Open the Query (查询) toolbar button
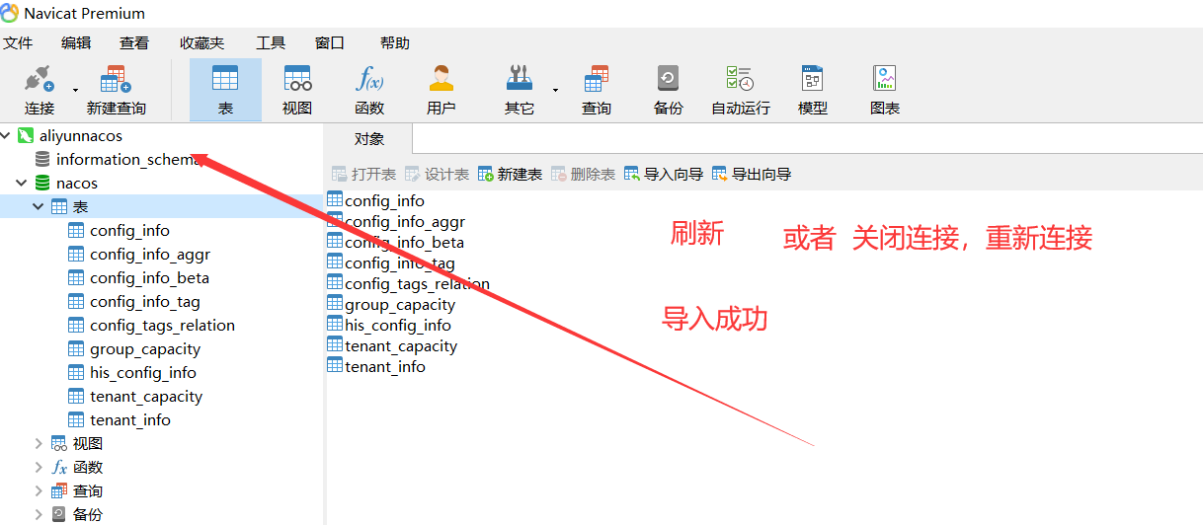Viewport: 1203px width, 525px height. pyautogui.click(x=597, y=90)
